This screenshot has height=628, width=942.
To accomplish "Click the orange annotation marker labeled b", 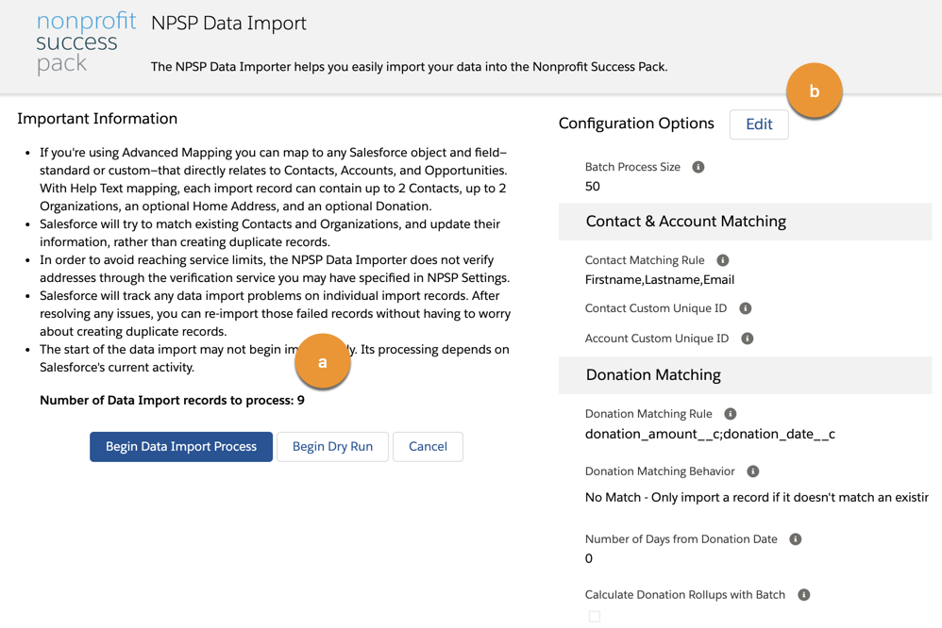I will pyautogui.click(x=814, y=90).
